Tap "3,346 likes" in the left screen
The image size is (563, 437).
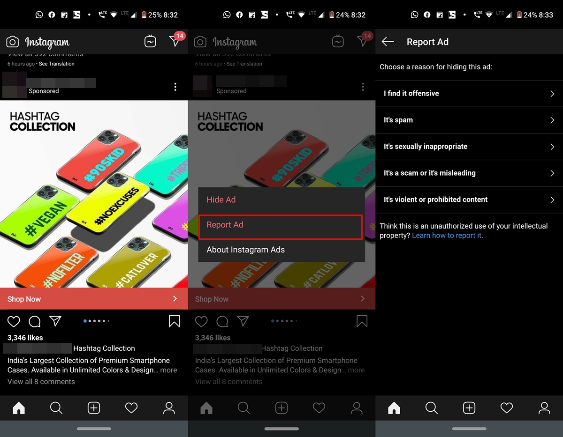click(25, 338)
